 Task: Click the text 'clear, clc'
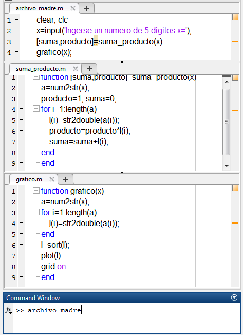coord(52,20)
